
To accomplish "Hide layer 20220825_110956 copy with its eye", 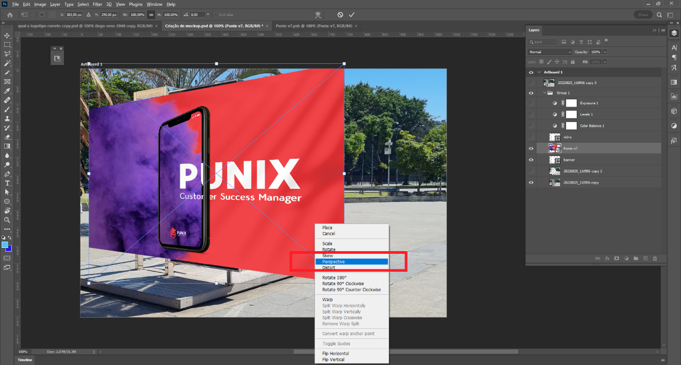I will tap(531, 182).
